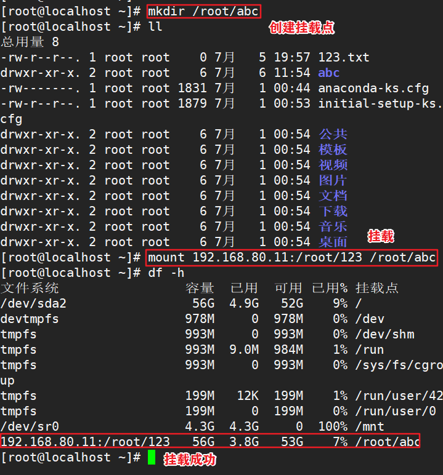The height and width of the screenshot is (475, 443).
Task: Click the blue abc directory name
Action: tap(328, 73)
